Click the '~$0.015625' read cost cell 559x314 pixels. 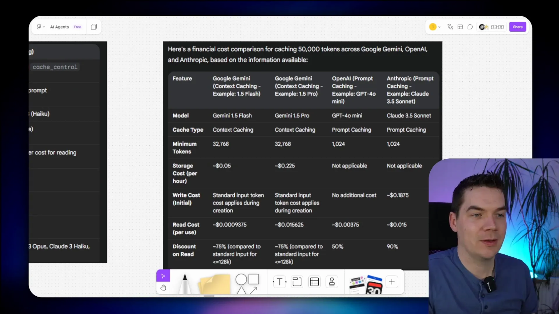point(289,225)
